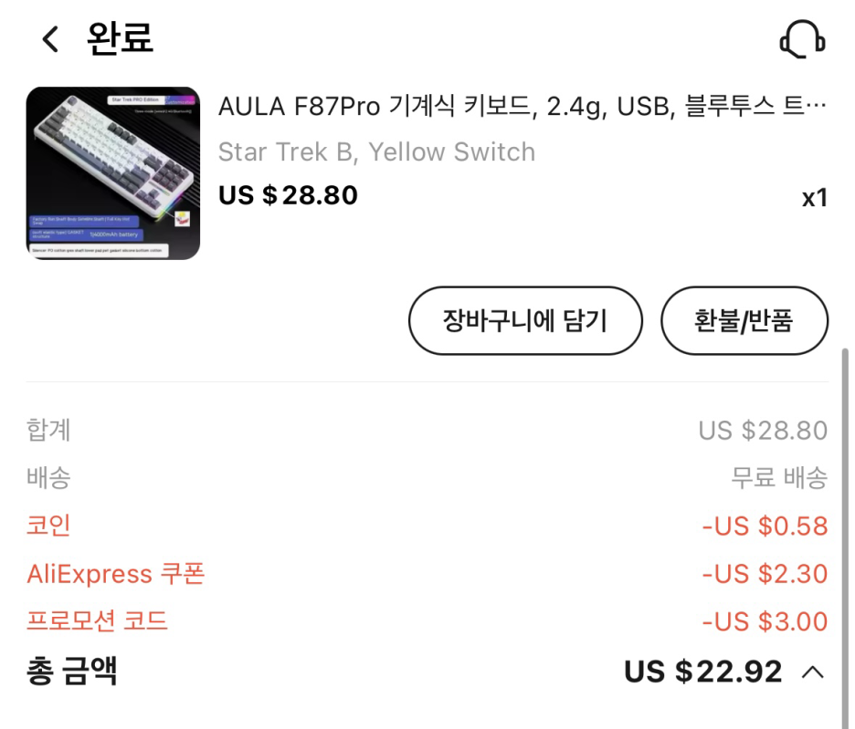This screenshot has width=855, height=729.
Task: Click the 총 금액 total label
Action: tap(72, 672)
